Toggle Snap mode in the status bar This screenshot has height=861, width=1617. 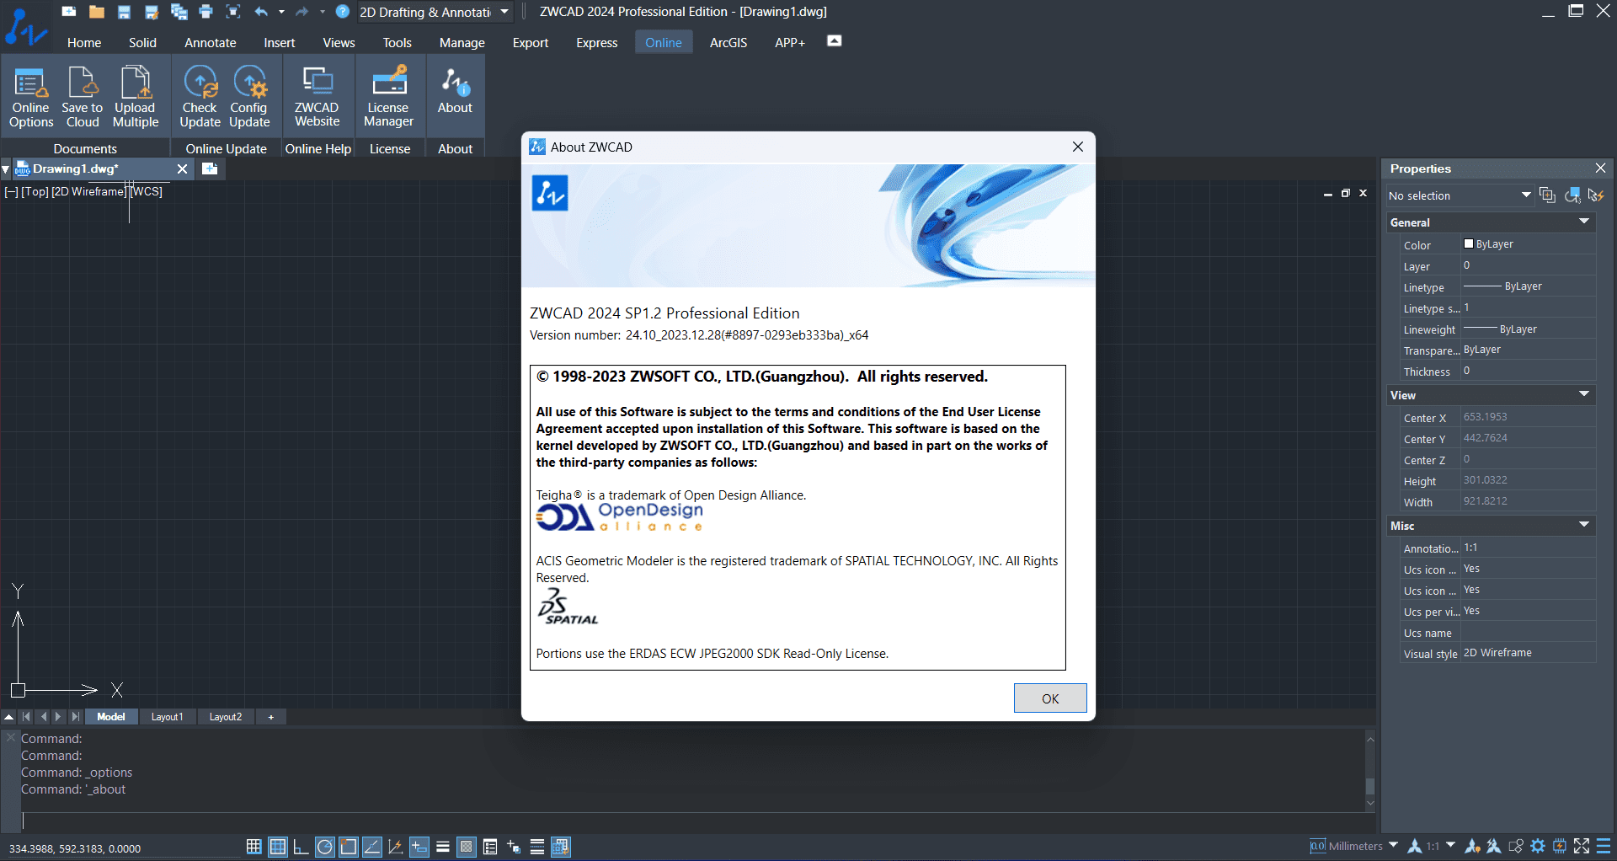(253, 847)
